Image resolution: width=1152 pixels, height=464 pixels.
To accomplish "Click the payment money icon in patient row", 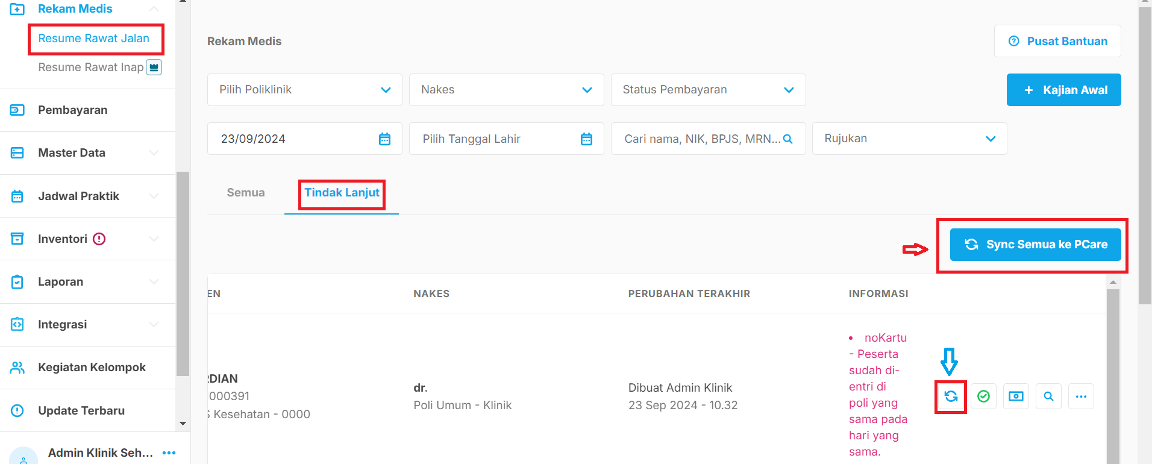I will point(1016,397).
